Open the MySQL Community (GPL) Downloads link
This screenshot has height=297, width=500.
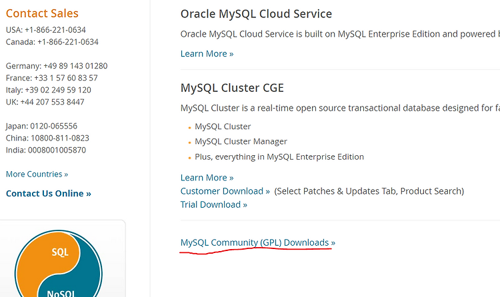point(257,242)
